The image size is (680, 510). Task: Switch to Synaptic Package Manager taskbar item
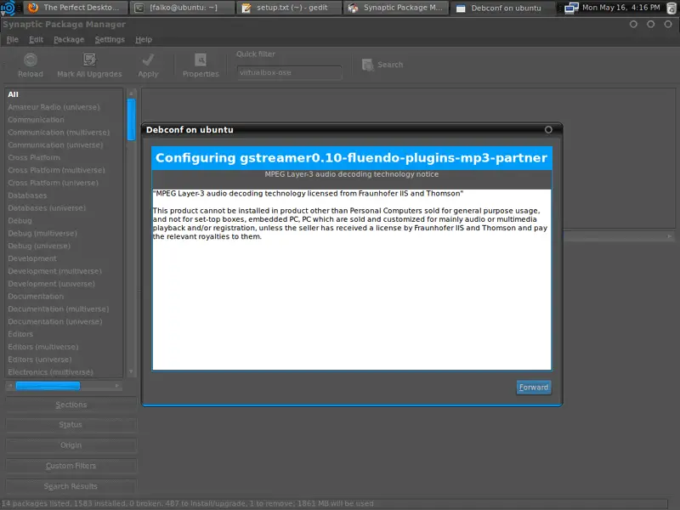click(396, 8)
